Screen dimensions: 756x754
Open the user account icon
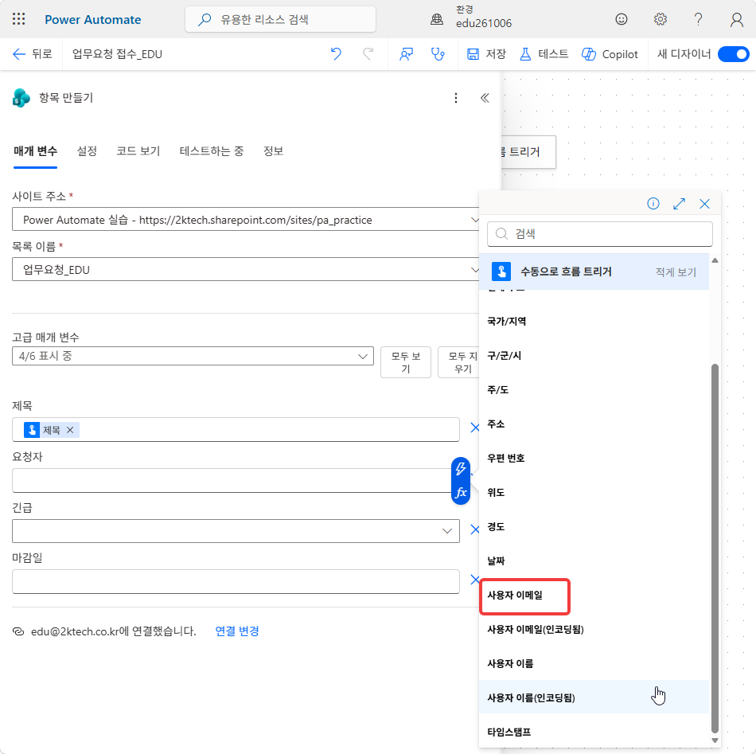[736, 19]
